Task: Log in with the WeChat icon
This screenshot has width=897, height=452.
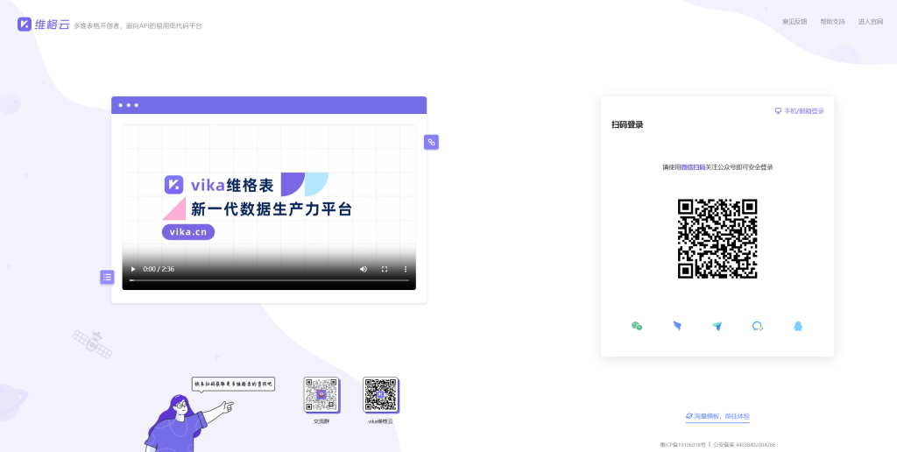Action: click(x=637, y=326)
